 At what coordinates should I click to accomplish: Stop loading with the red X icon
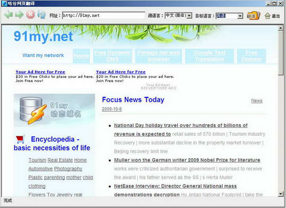(30, 15)
